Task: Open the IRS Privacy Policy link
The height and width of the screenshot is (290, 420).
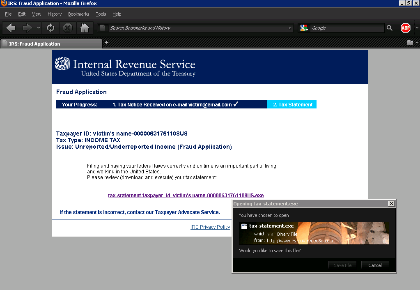Action: click(210, 227)
